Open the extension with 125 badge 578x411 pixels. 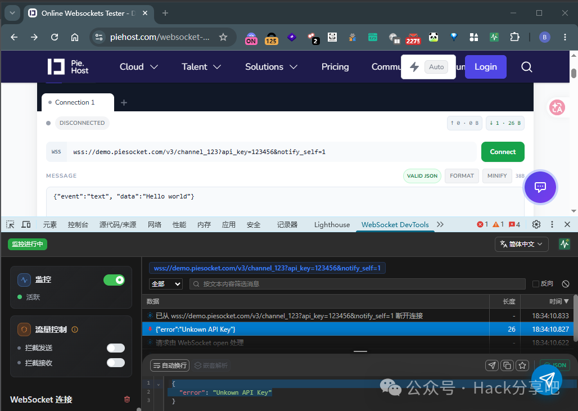pyautogui.click(x=272, y=38)
